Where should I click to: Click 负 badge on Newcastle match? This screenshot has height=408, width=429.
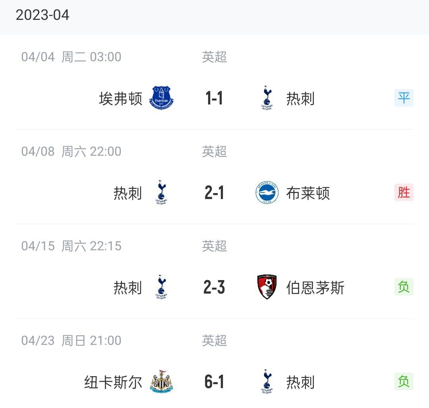pos(404,381)
